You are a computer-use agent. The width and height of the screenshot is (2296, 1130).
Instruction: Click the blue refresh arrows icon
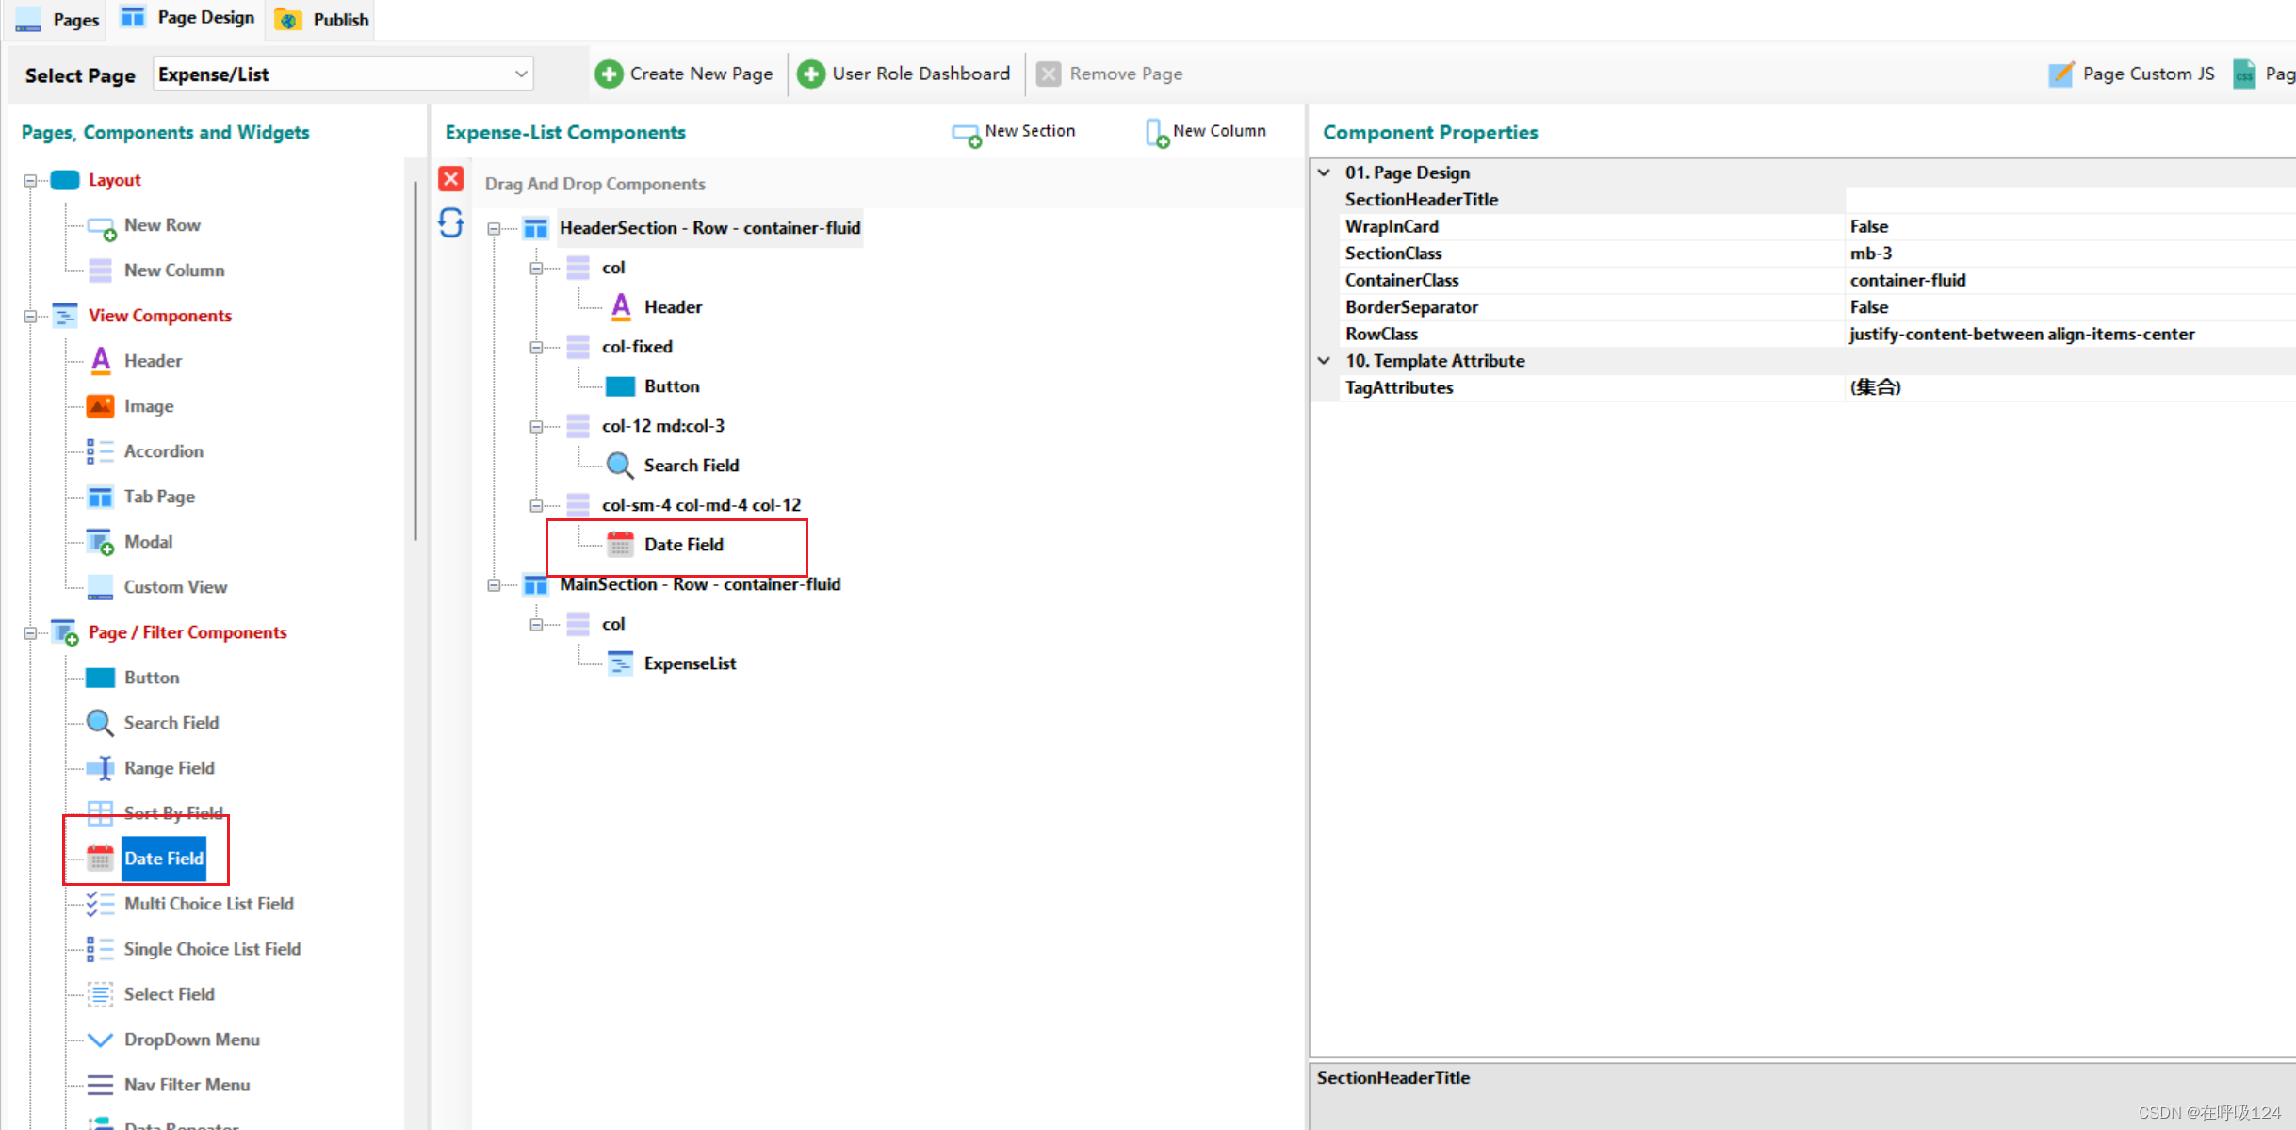click(451, 223)
